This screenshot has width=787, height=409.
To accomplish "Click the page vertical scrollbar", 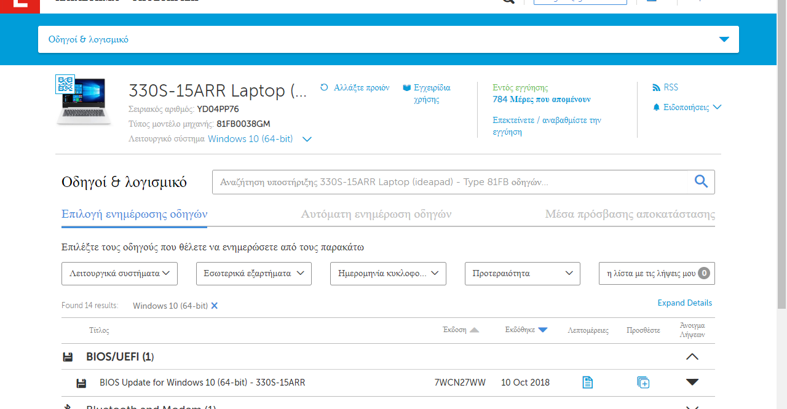I will coord(782,154).
